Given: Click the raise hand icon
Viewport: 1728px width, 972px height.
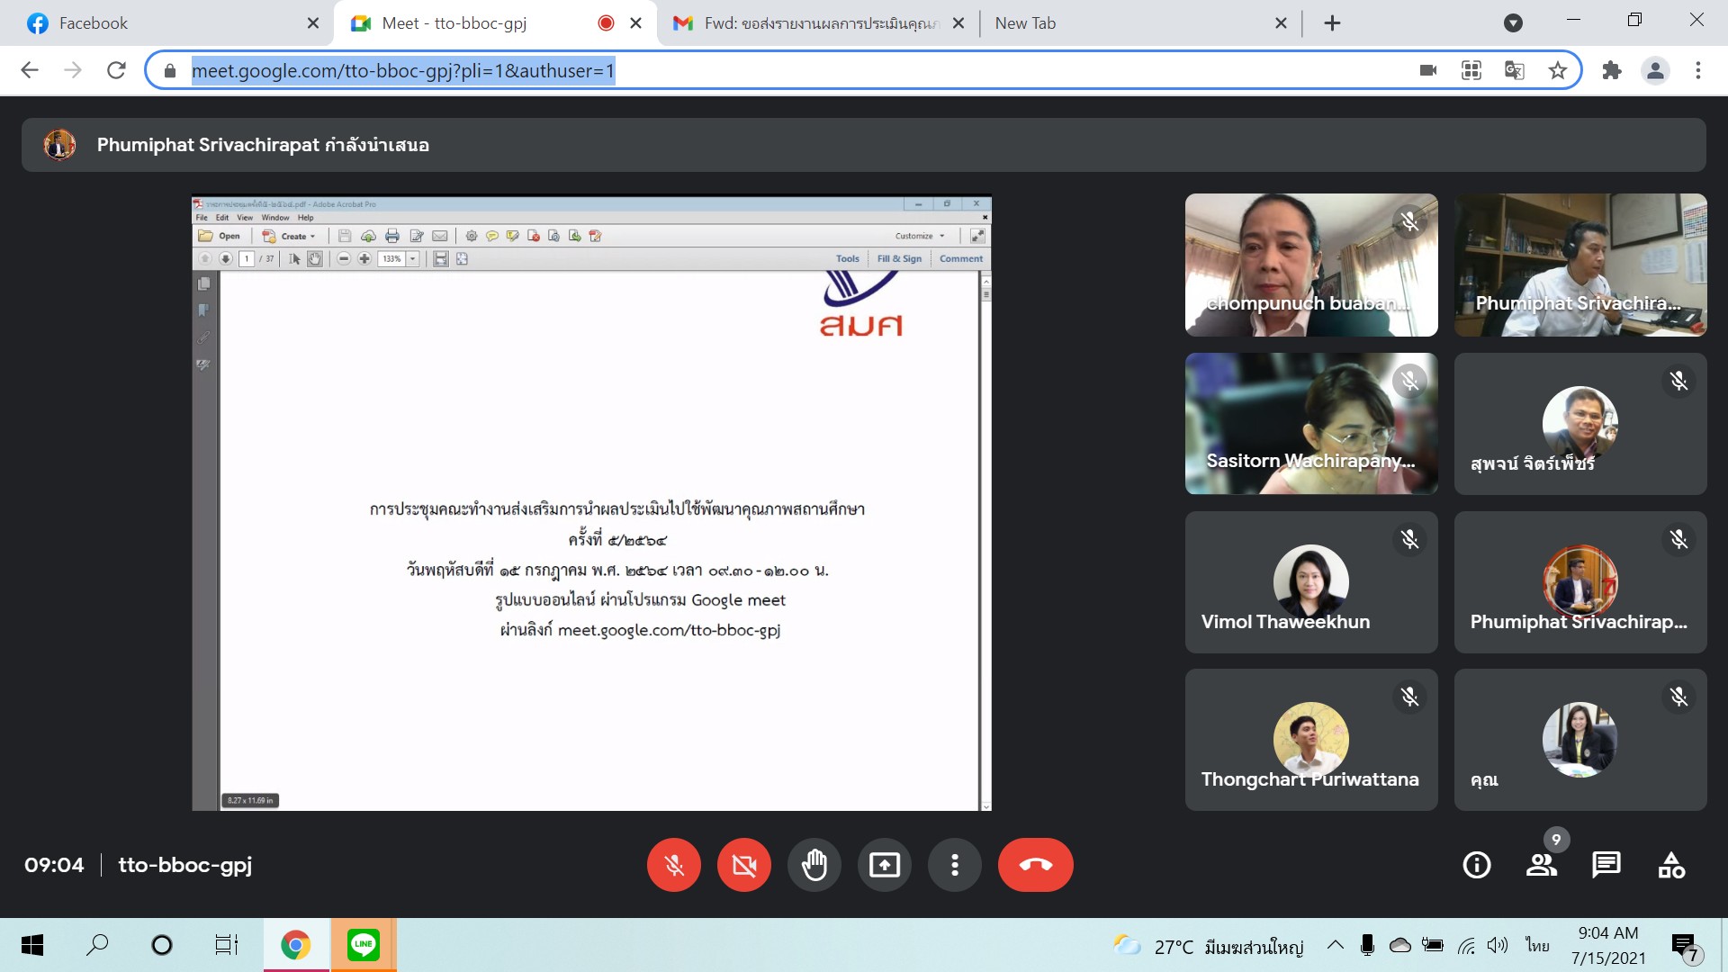Looking at the screenshot, I should coord(814,865).
